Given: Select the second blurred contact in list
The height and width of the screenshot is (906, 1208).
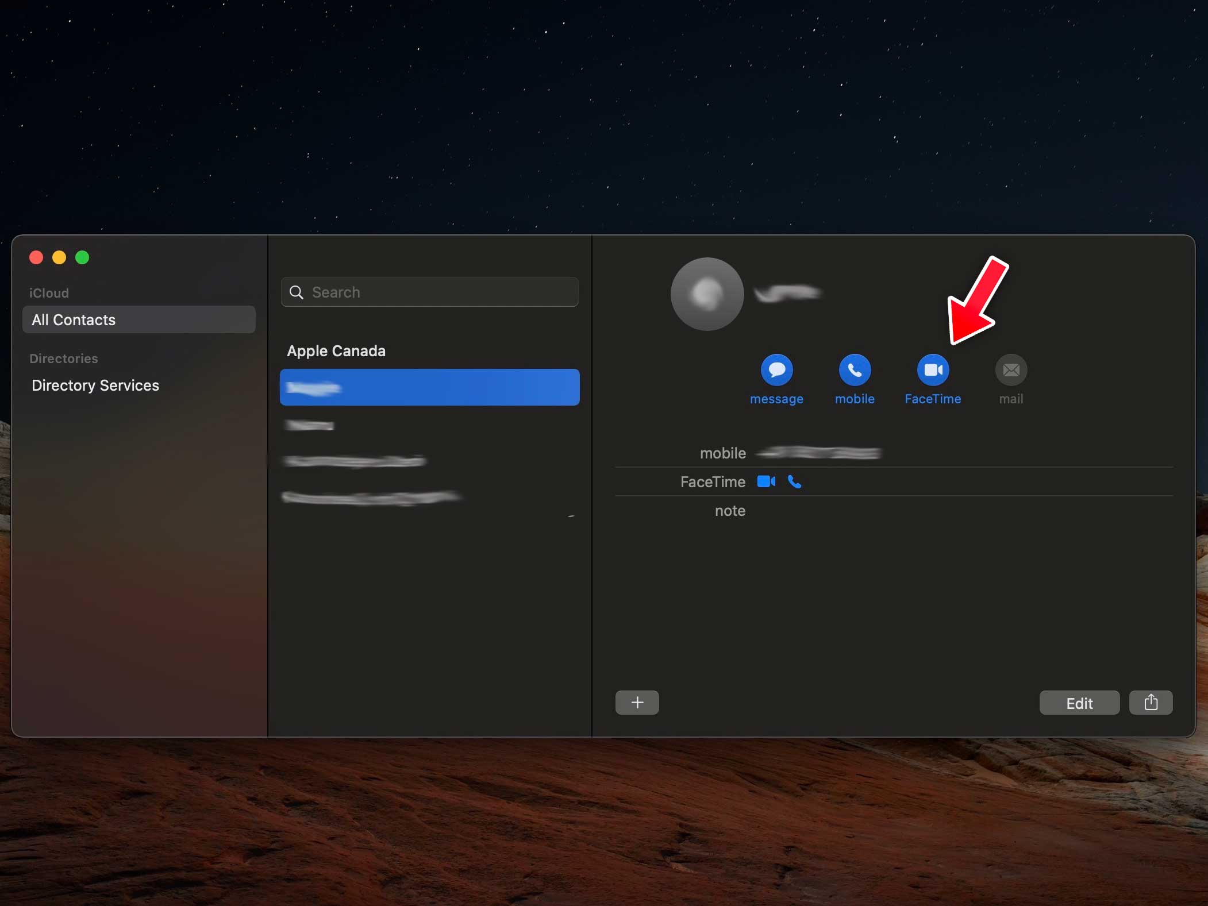Looking at the screenshot, I should point(310,425).
